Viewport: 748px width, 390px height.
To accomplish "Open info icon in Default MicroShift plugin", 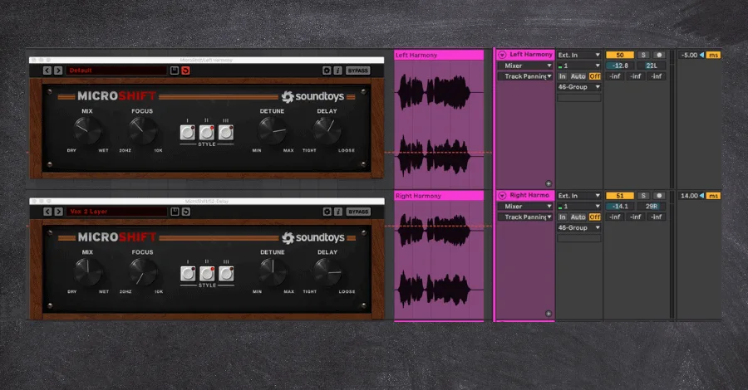I will click(337, 71).
